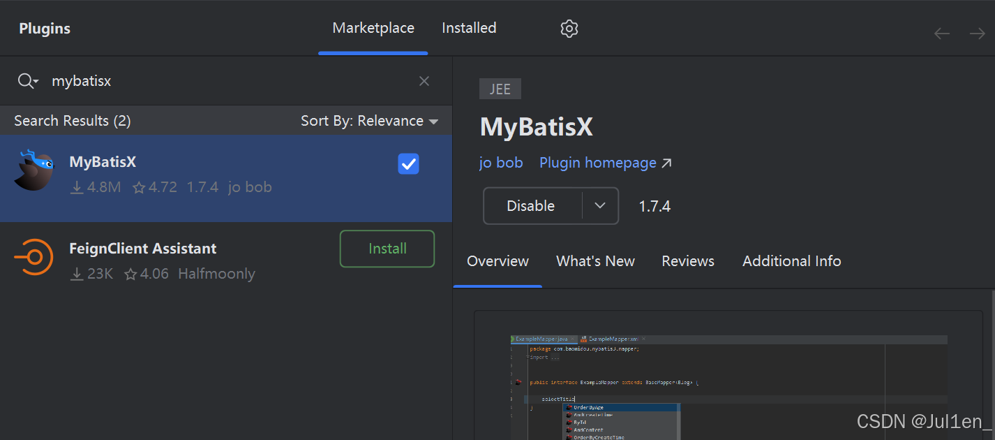The image size is (995, 440).
Task: Disable the MyBatisX plugin
Action: click(531, 206)
